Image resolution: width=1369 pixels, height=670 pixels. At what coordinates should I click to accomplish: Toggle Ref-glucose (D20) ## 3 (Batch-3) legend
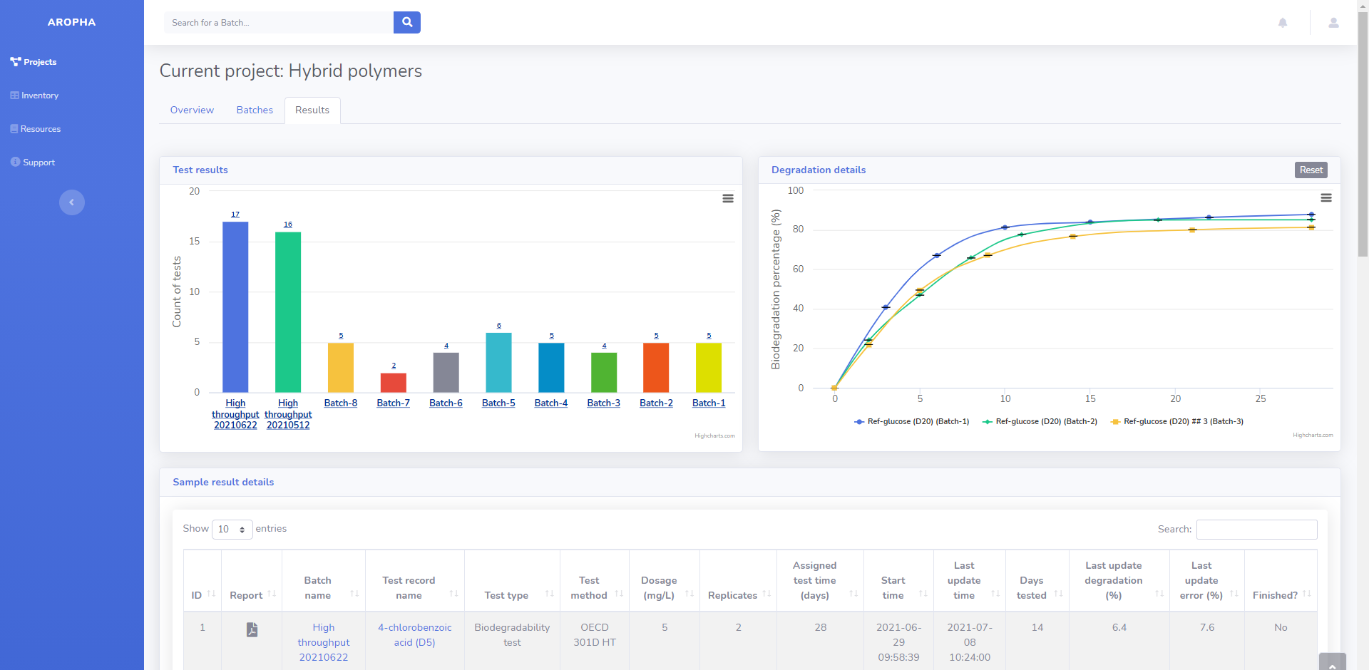coord(1177,421)
